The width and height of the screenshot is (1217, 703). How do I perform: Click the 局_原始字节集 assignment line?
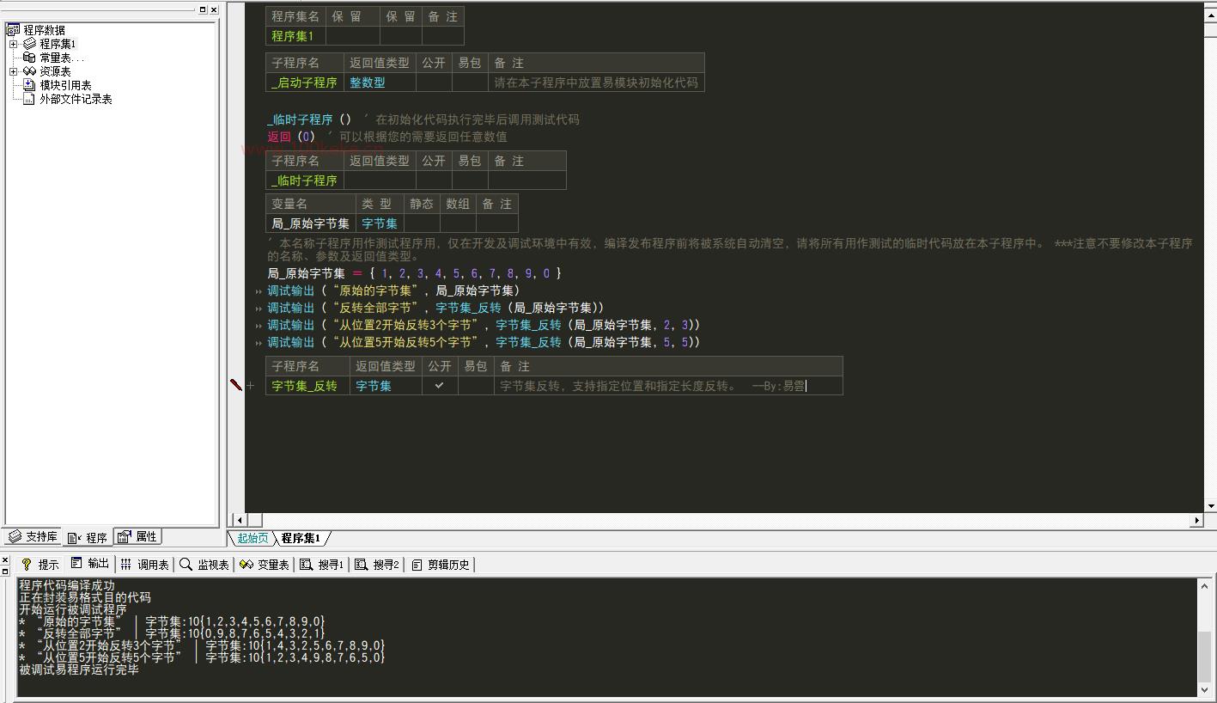pyautogui.click(x=414, y=273)
